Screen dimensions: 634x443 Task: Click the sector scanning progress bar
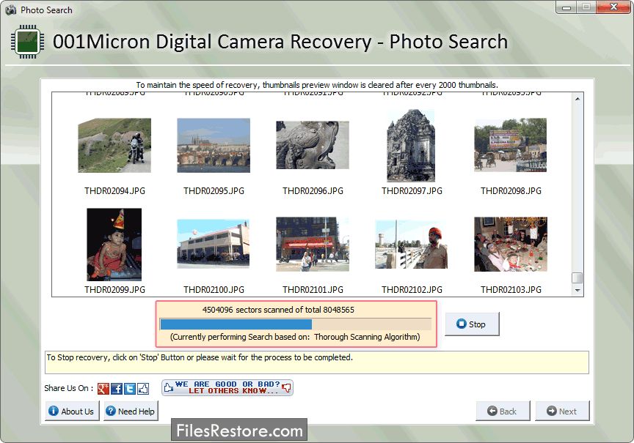[296, 324]
